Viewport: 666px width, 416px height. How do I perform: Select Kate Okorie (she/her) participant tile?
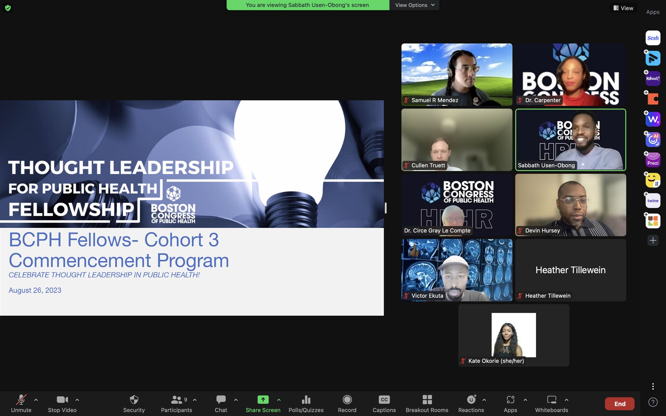pyautogui.click(x=514, y=335)
